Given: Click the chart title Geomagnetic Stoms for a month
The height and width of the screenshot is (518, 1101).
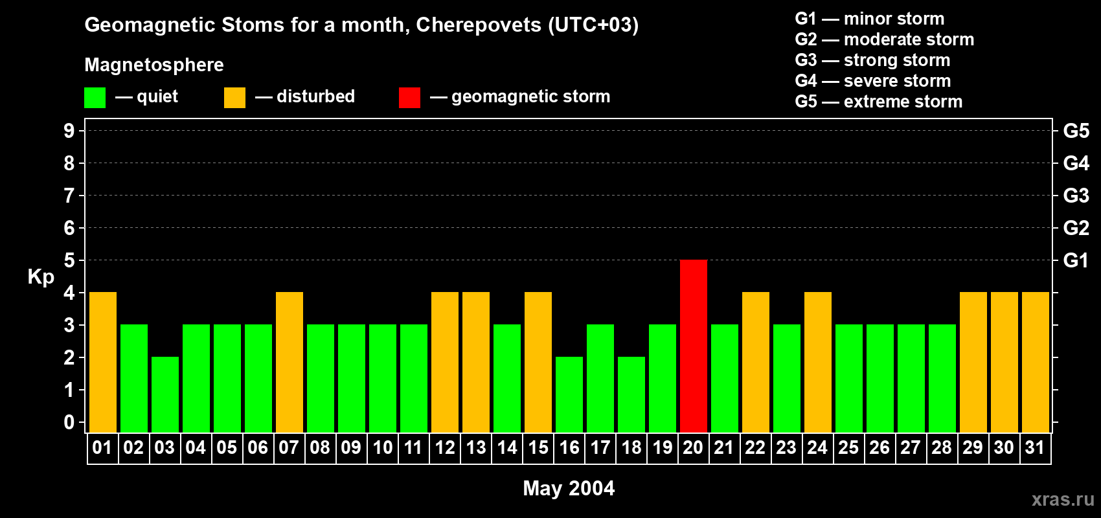Looking at the screenshot, I should click(361, 25).
